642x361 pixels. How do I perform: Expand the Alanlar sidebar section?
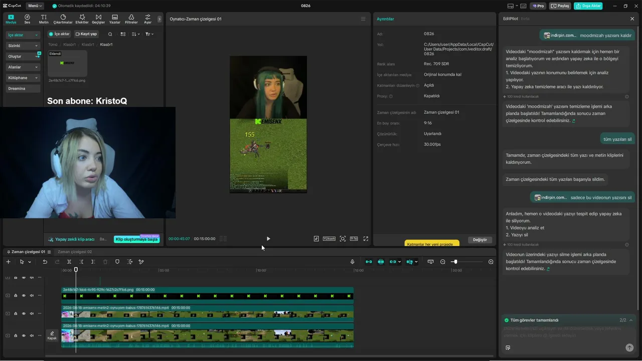coord(23,67)
